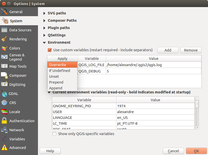Viewport: 208px width, 155px height.
Task: Open the Locale flag icon
Action: 4,112
